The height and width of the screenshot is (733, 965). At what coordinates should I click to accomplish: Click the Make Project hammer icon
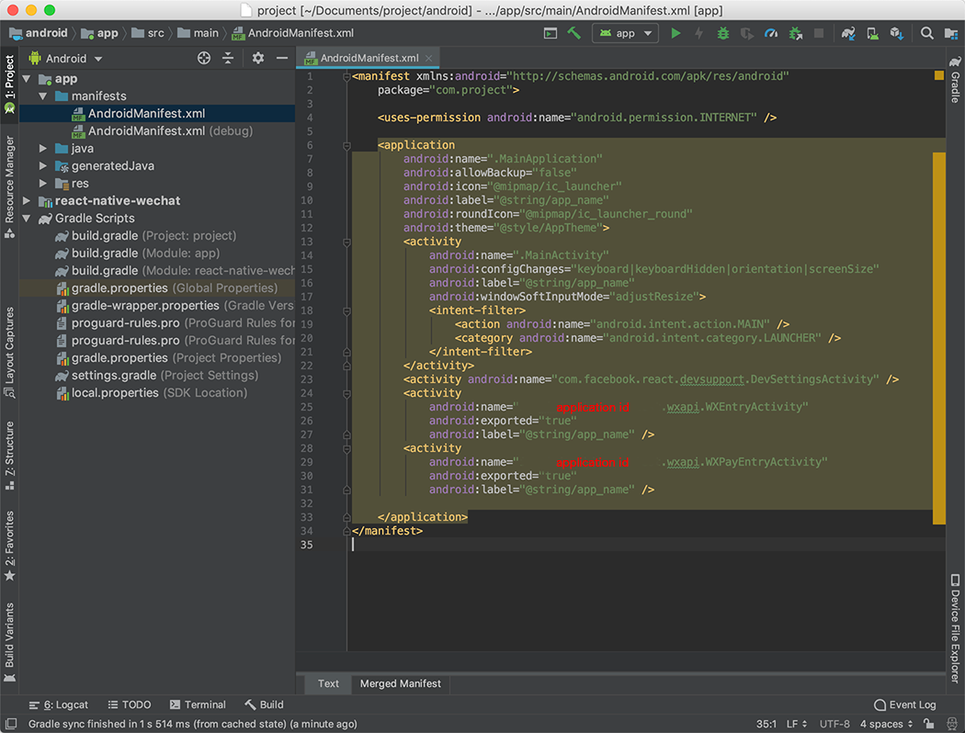click(x=573, y=33)
